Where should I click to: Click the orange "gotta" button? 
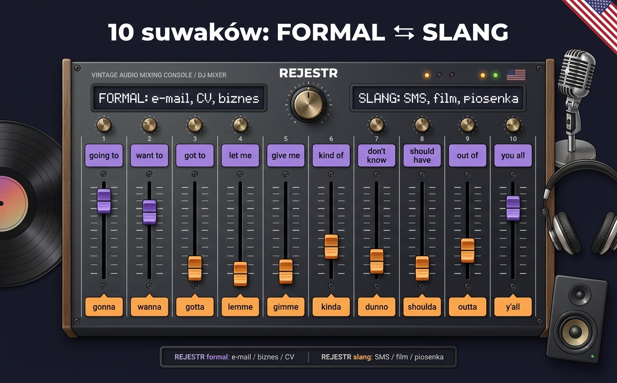pos(195,306)
